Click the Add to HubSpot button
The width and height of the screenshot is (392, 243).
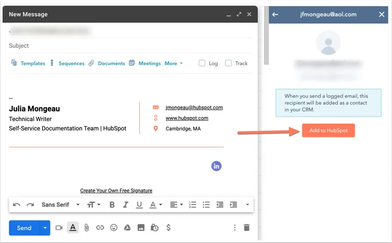click(328, 130)
